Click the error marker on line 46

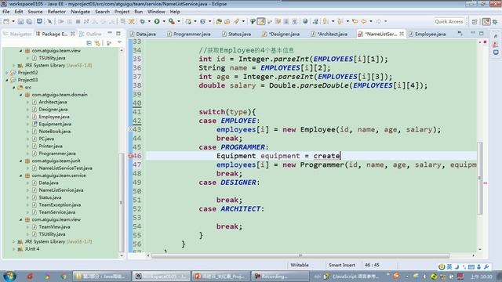click(130, 156)
